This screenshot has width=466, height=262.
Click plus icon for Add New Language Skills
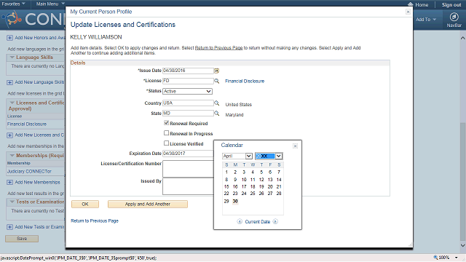coord(9,82)
